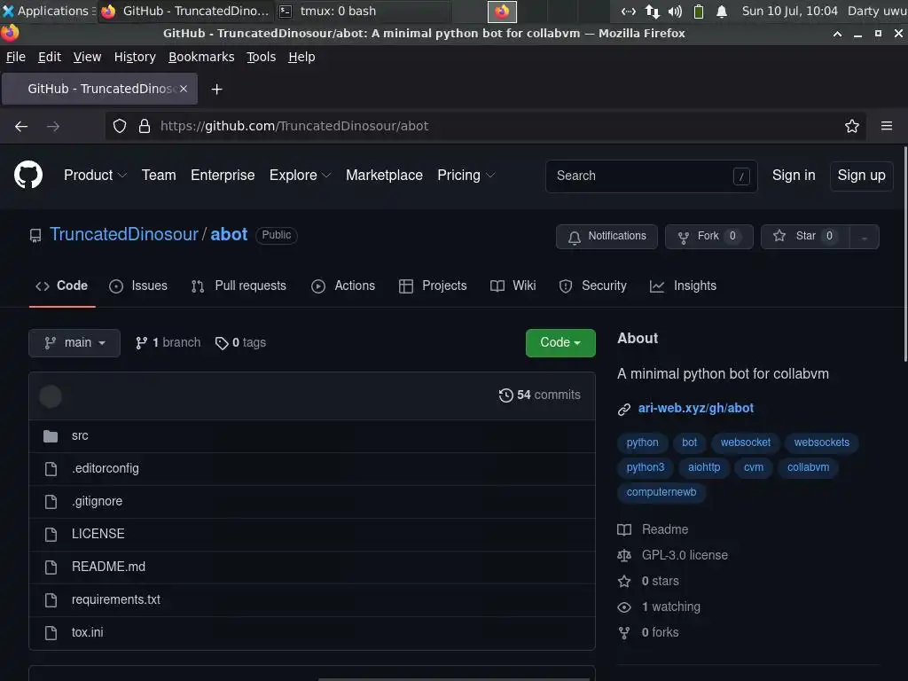Open the File menu
908x681 pixels.
coord(16,57)
